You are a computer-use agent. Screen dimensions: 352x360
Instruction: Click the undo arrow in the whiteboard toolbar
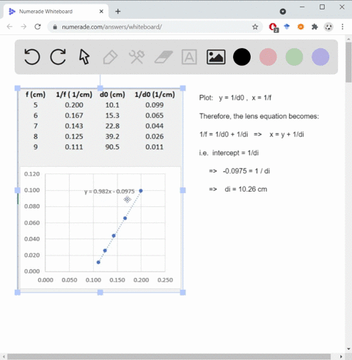[32, 57]
